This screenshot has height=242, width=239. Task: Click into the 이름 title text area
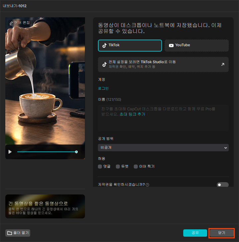click(x=163, y=118)
